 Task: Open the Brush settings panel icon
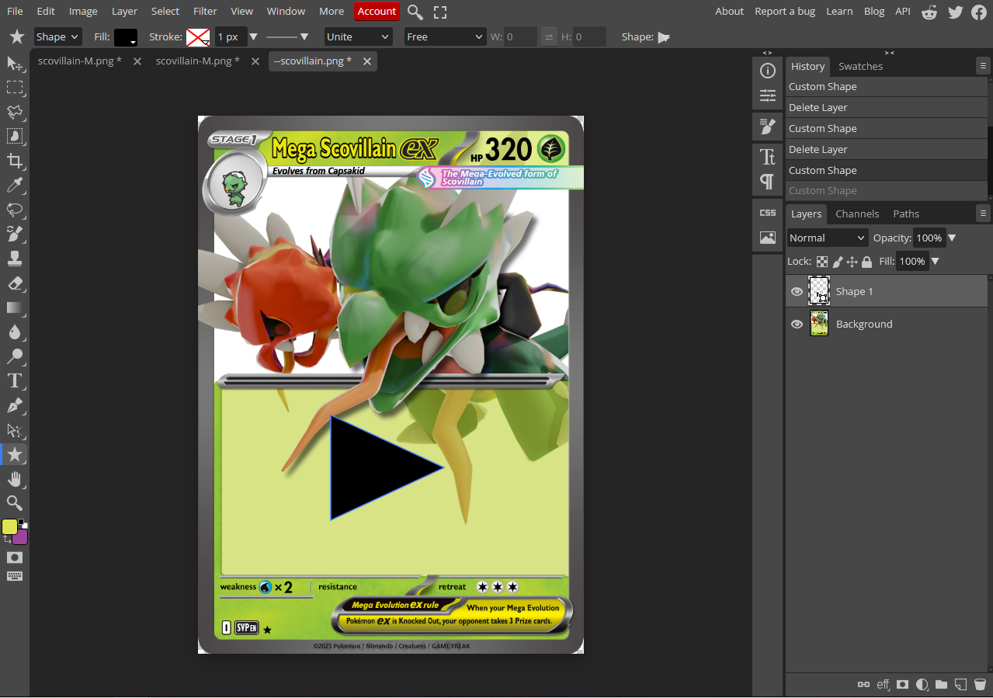(768, 127)
